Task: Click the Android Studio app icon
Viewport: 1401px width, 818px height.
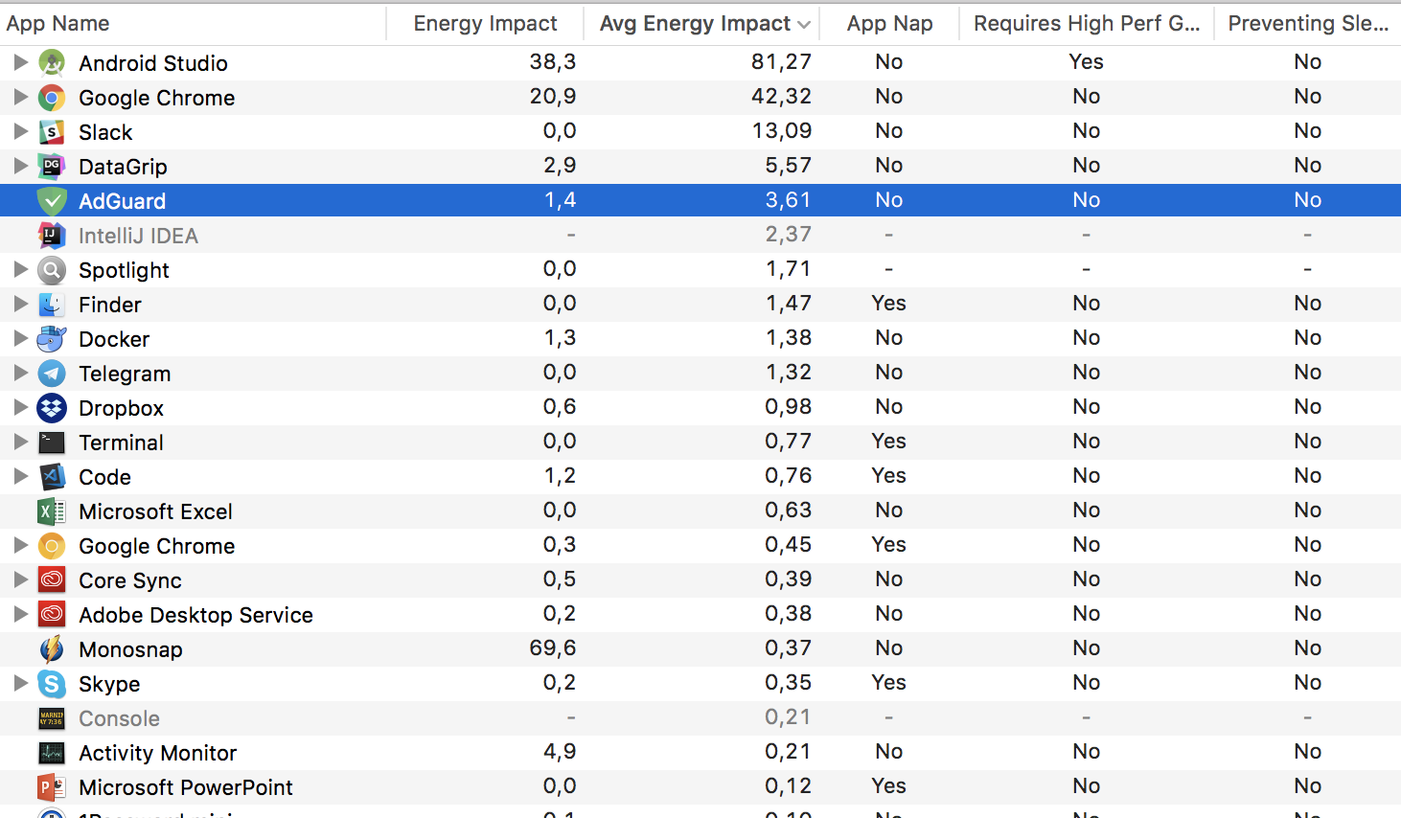Action: click(x=52, y=63)
